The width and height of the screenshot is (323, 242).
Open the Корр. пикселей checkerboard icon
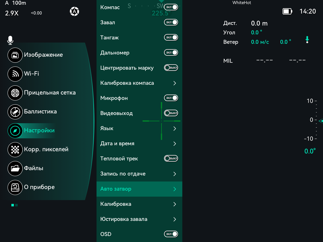(x=15, y=150)
